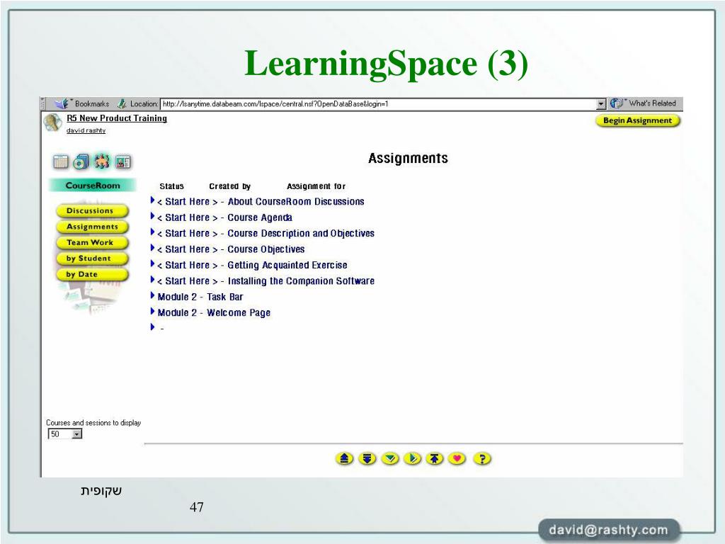Expand Module 2 - Welcome Page triangle
The image size is (725, 544).
click(x=153, y=312)
